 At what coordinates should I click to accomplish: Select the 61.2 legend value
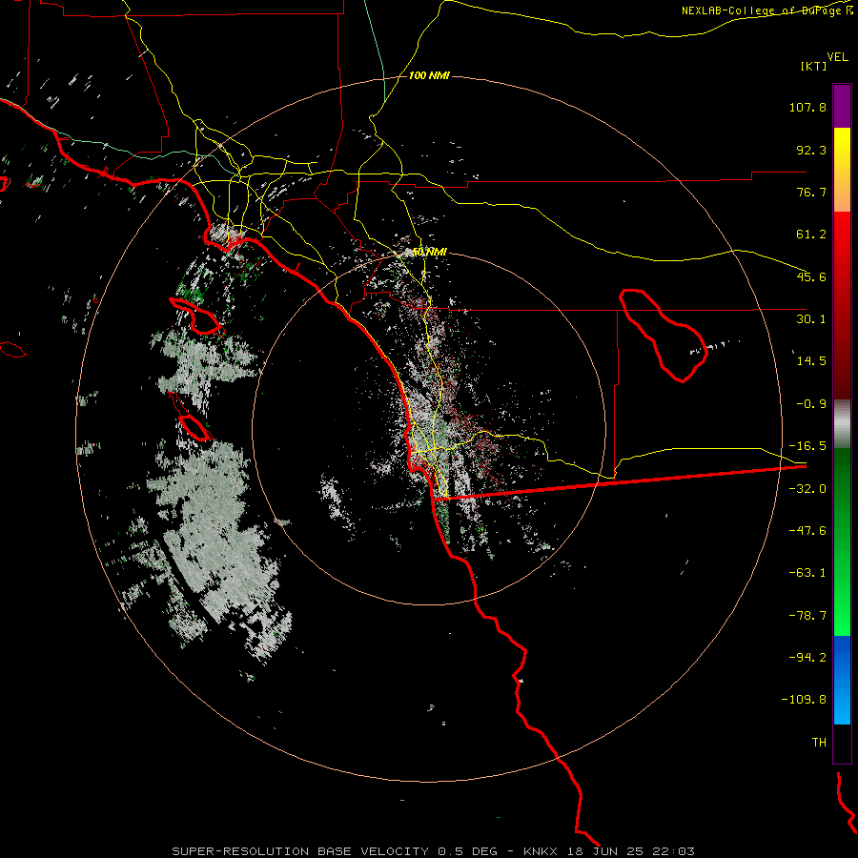pos(811,235)
